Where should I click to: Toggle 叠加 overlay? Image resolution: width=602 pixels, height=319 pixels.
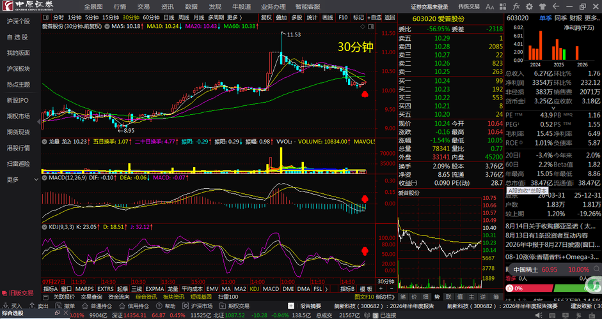click(281, 17)
